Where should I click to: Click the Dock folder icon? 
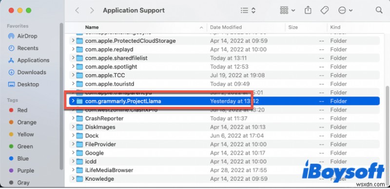[79, 136]
